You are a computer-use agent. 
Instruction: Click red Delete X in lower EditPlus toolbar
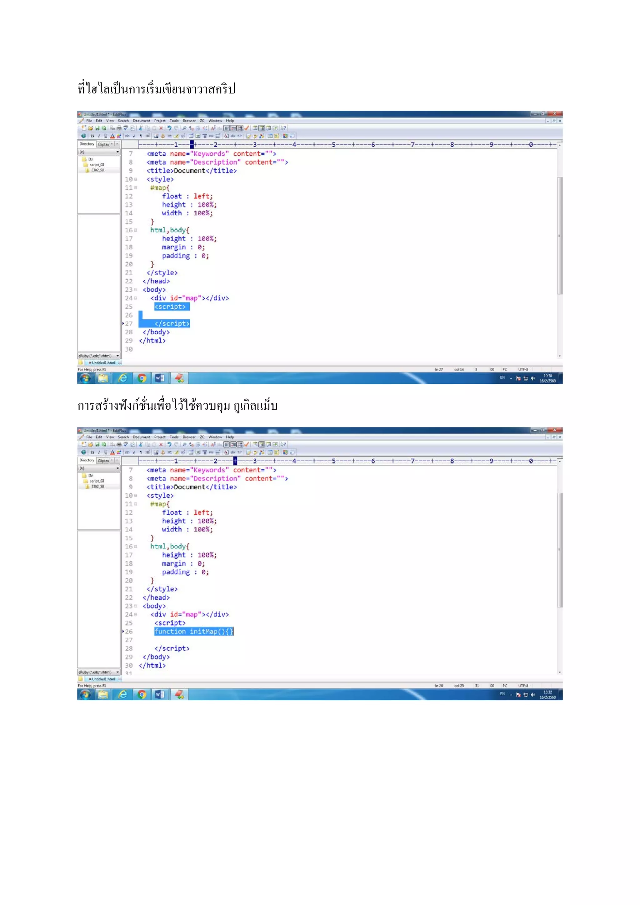pos(161,444)
